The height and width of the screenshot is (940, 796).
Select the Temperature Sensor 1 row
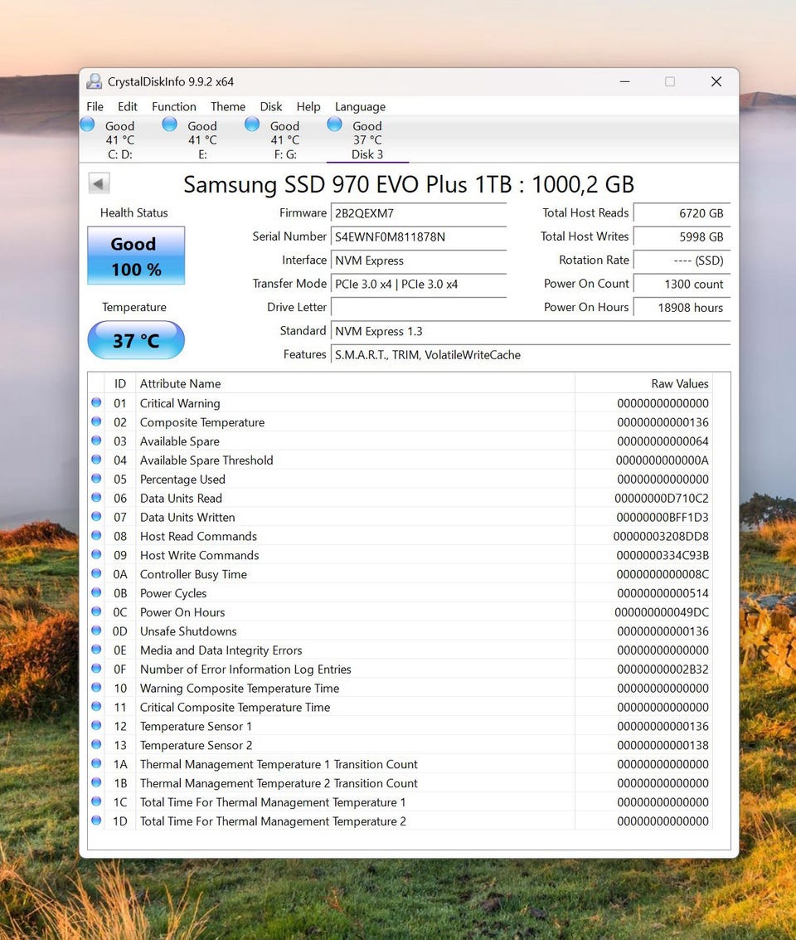(x=400, y=726)
